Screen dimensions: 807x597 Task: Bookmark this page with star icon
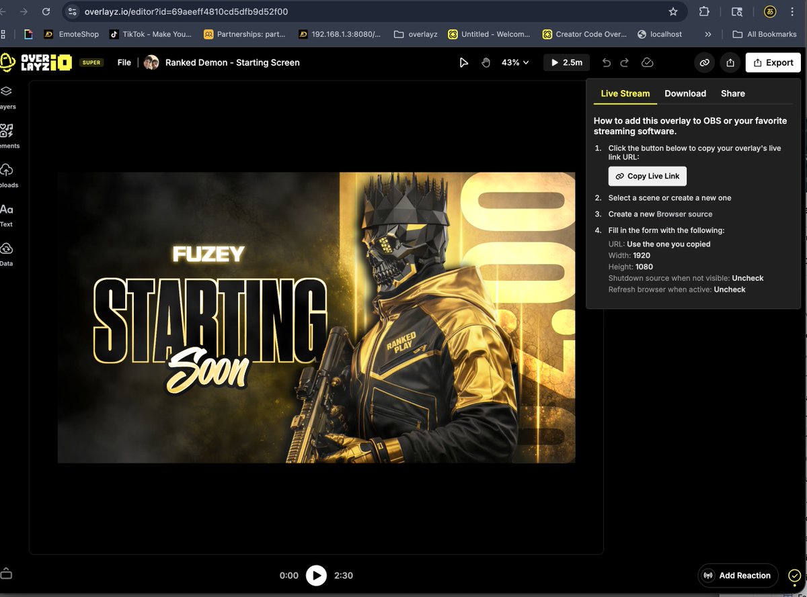pos(673,11)
